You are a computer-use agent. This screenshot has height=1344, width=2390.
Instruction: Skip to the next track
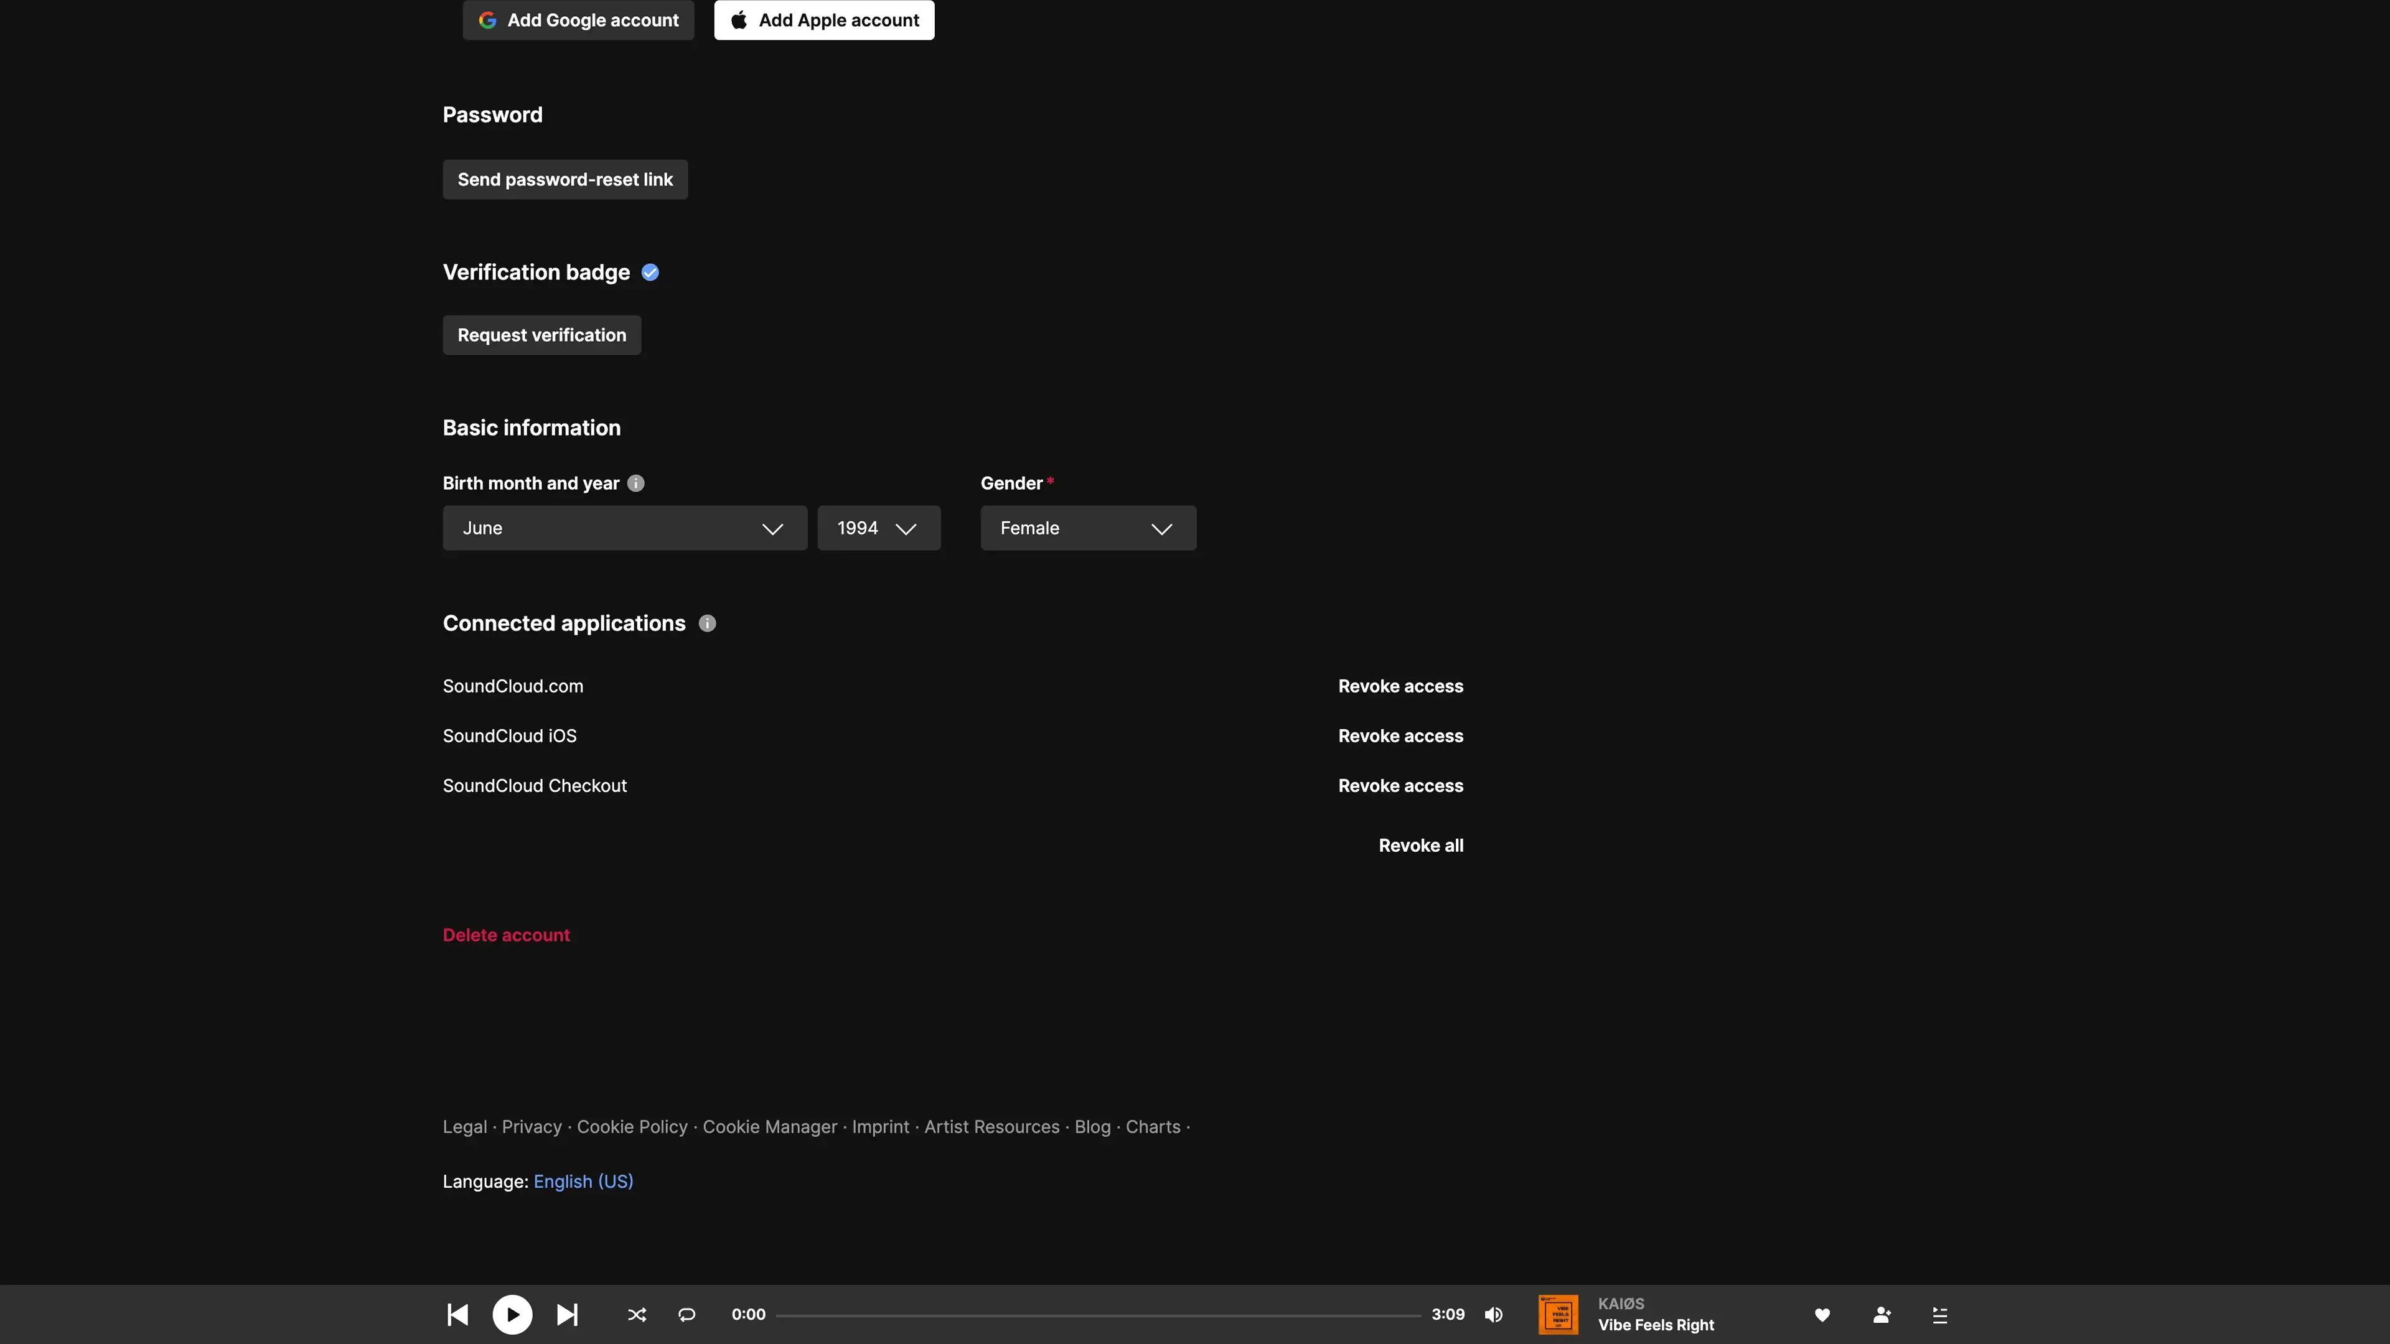point(567,1314)
